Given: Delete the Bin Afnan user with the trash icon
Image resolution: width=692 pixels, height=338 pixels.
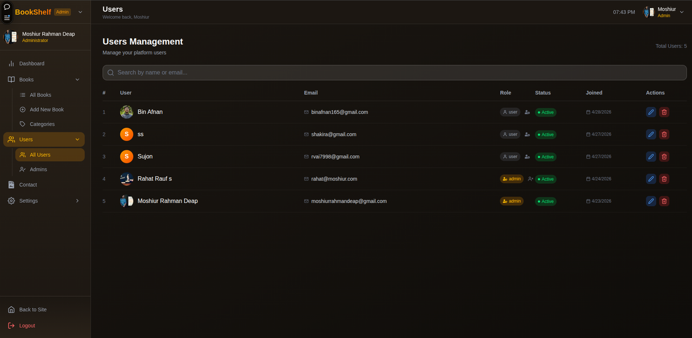Looking at the screenshot, I should [664, 112].
